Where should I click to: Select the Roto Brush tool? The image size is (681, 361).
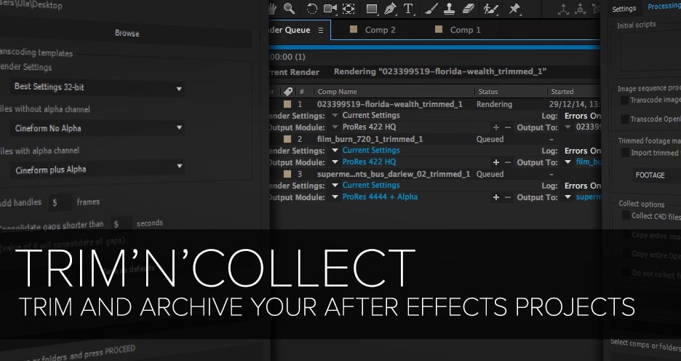tap(491, 9)
